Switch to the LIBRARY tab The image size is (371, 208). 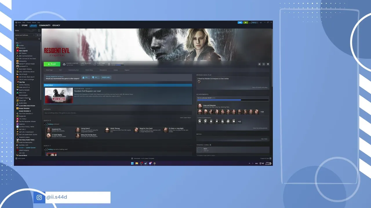tap(33, 25)
